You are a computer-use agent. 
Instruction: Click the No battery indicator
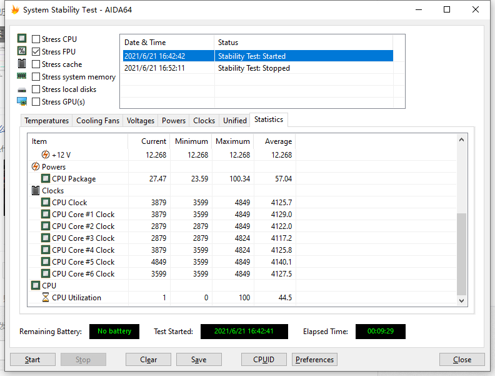(114, 331)
